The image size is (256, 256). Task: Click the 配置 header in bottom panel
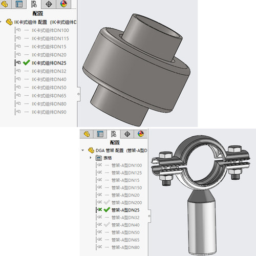pos(115,142)
